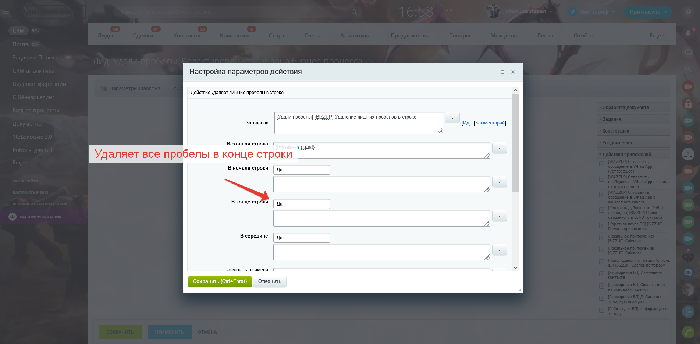Click the icon of Создать счет action

602,286
